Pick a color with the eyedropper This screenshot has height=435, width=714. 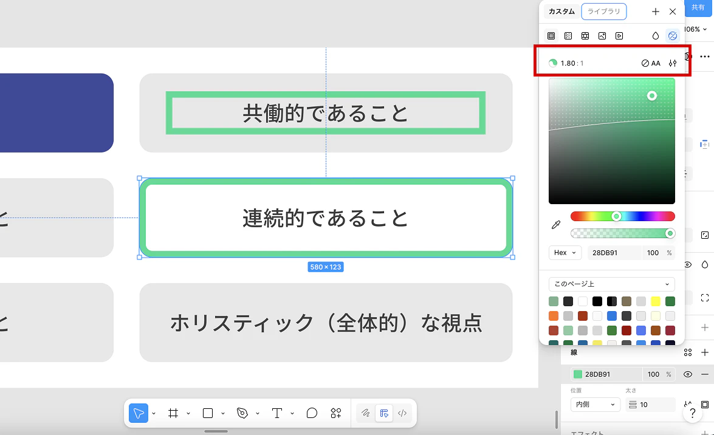556,225
